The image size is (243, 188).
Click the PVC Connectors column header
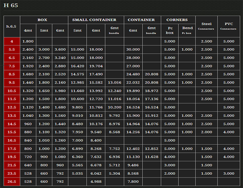tap(229, 26)
